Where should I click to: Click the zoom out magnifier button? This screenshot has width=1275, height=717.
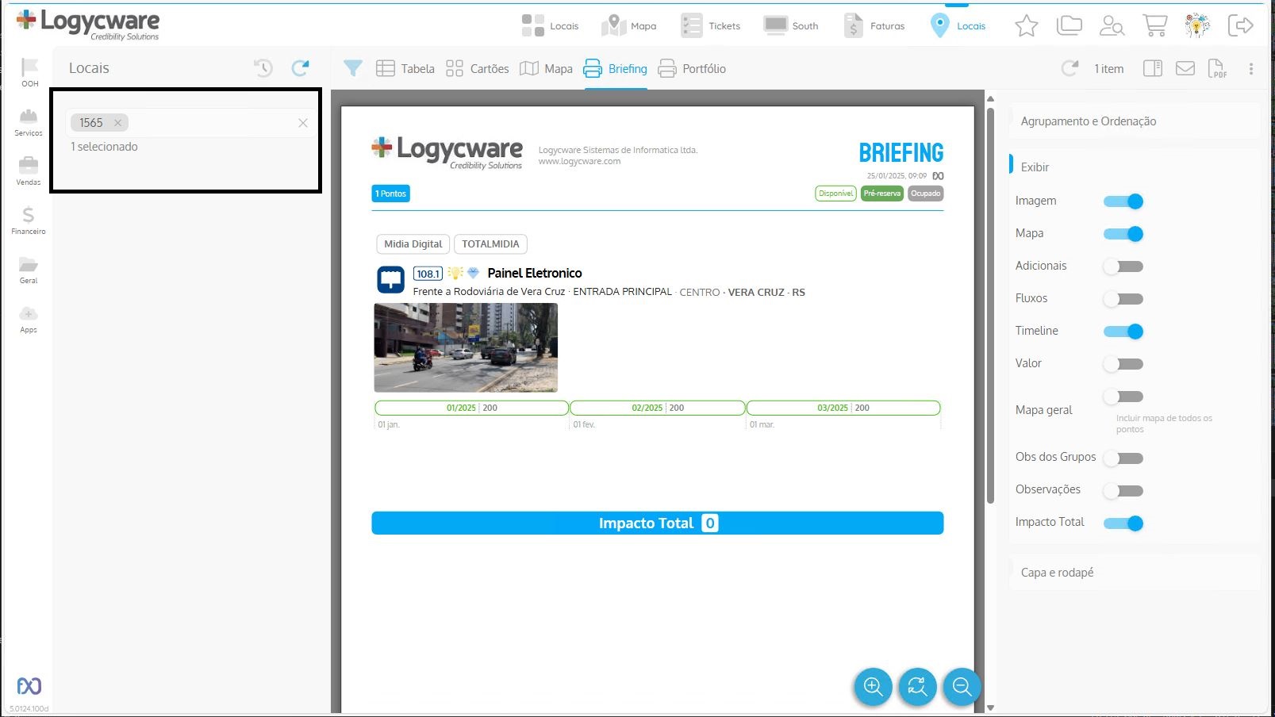[962, 687]
